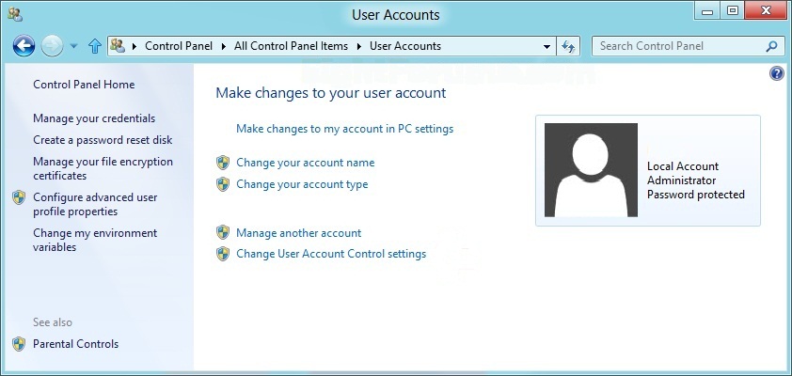Click the Back navigation arrow
Viewport: 792px width, 376px height.
(x=24, y=46)
